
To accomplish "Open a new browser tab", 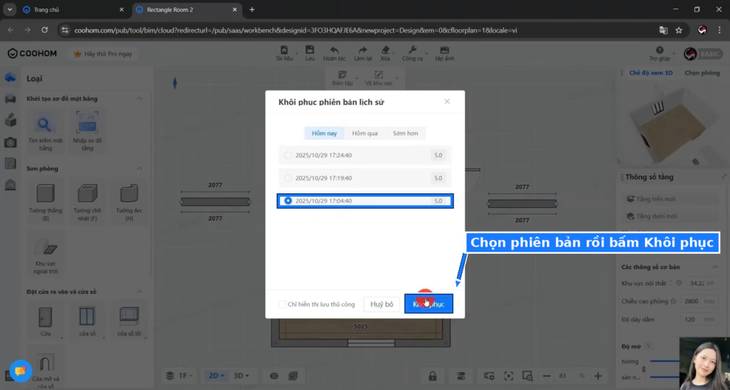I will [252, 9].
